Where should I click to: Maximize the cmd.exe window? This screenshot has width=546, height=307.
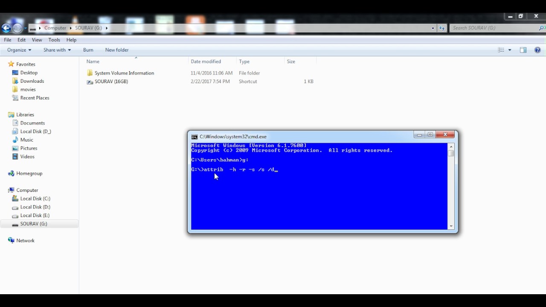point(430,135)
